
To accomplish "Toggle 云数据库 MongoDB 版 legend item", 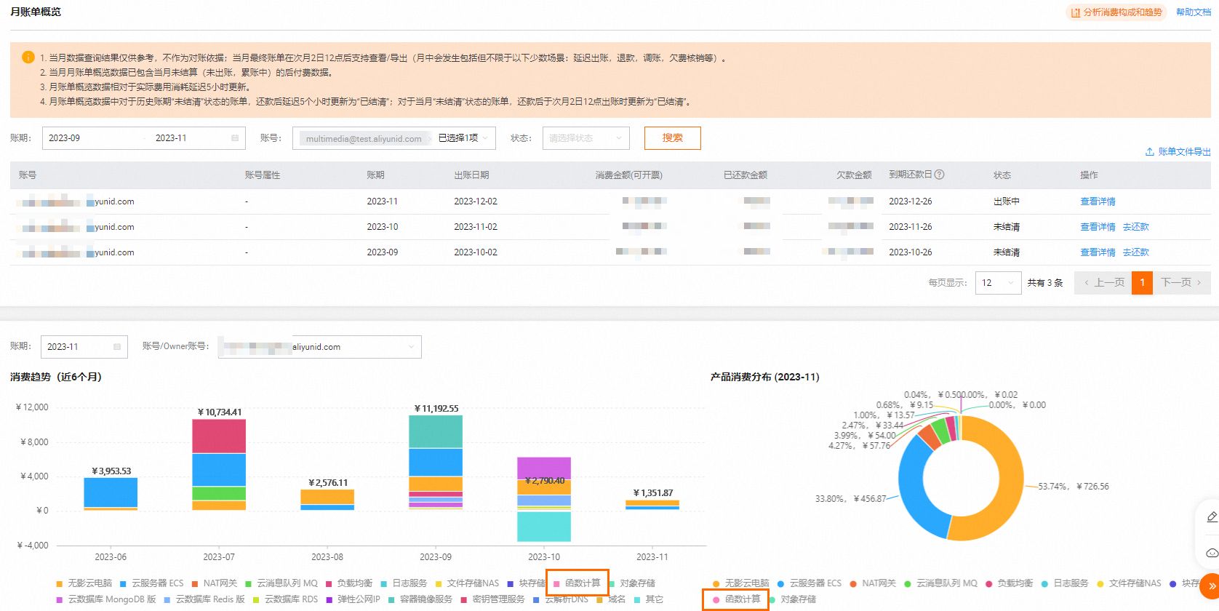I will click(x=106, y=599).
